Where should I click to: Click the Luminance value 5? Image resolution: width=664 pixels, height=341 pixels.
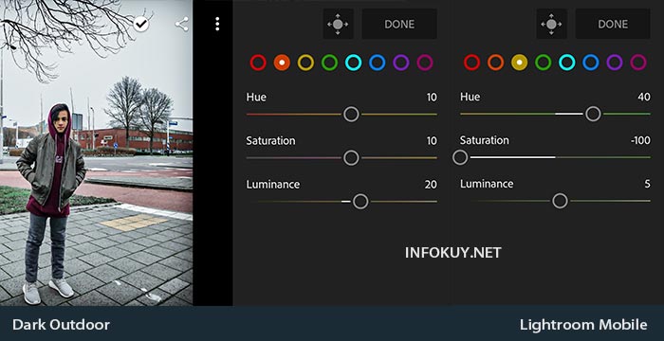(x=648, y=184)
